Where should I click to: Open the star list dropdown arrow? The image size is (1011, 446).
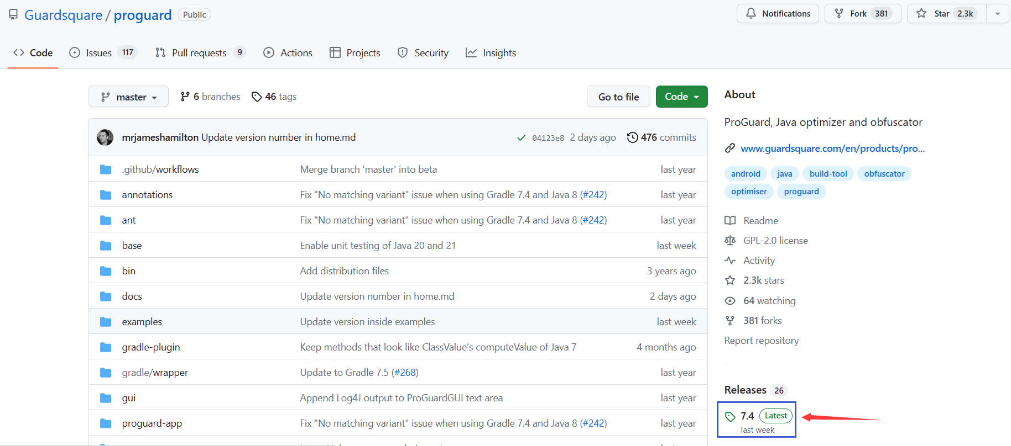coord(998,14)
